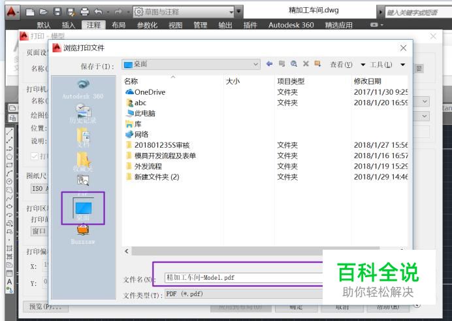
Task: Select 收藏夹 favorites in the places sidebar
Action: click(83, 161)
